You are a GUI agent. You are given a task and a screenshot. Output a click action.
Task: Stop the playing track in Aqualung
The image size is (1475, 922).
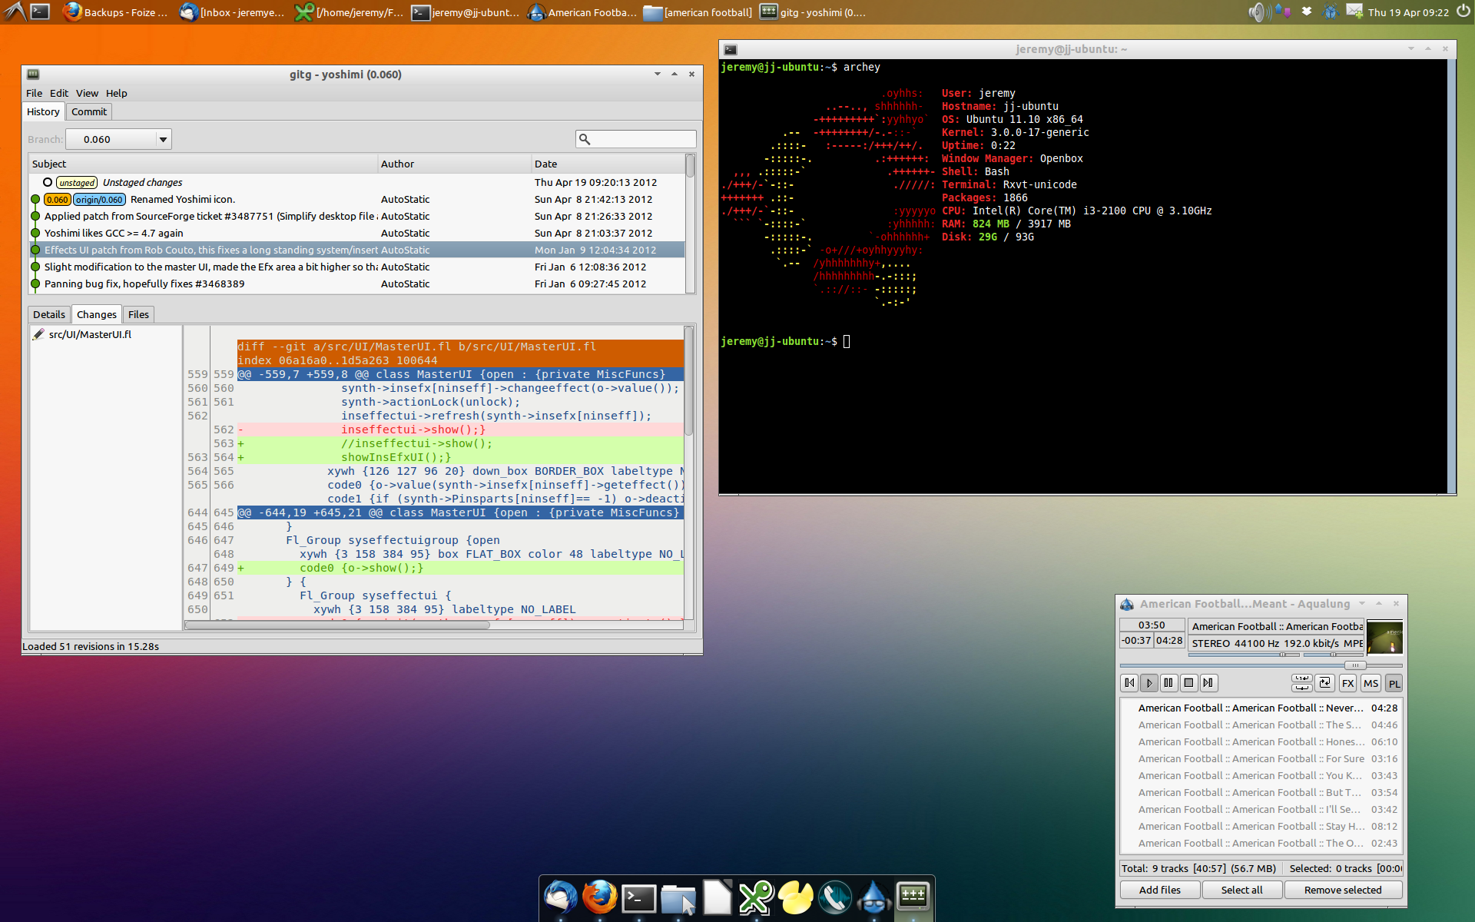click(1188, 683)
